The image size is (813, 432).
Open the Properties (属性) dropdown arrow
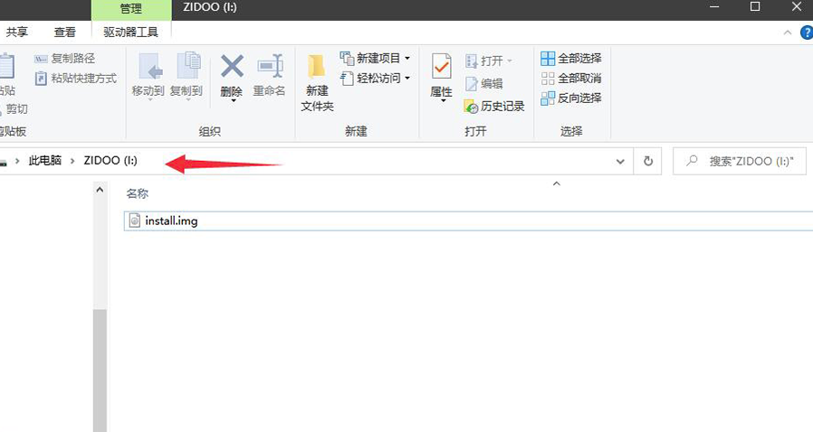tap(444, 101)
